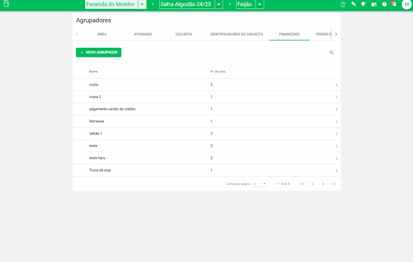
Task: Switch to the Identificadores de Colheita tab
Action: tap(237, 34)
